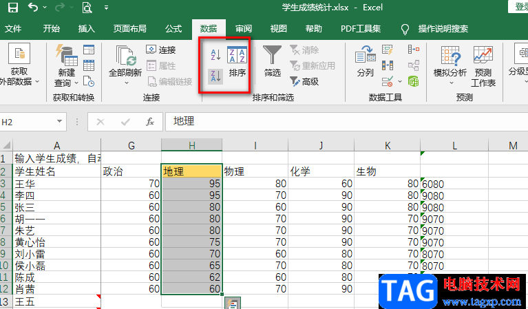Click the 连接 button
Viewport: 528px width, 309px height.
(161, 50)
